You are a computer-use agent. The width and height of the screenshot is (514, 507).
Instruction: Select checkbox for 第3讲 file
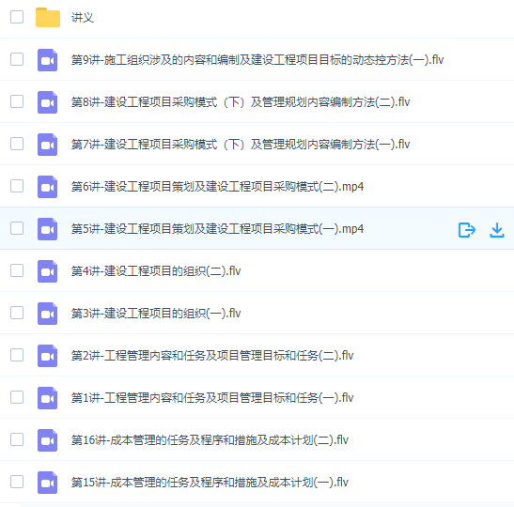tap(17, 313)
